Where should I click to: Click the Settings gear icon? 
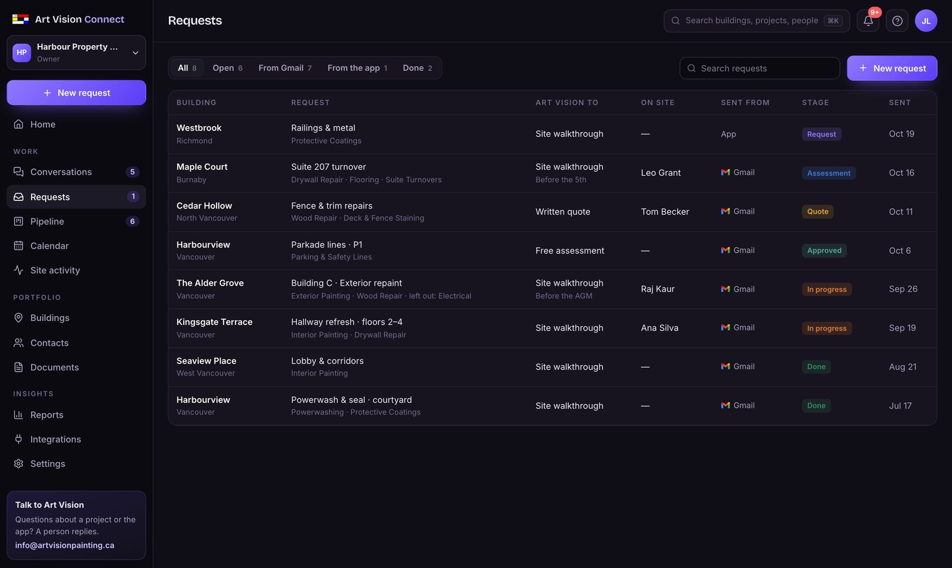tap(18, 463)
